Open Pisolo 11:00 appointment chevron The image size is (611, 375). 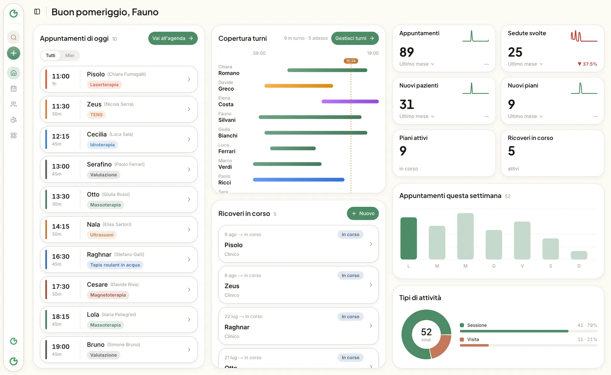point(189,79)
